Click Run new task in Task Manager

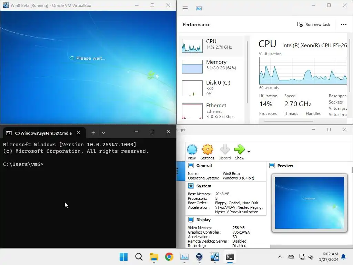coord(314,24)
